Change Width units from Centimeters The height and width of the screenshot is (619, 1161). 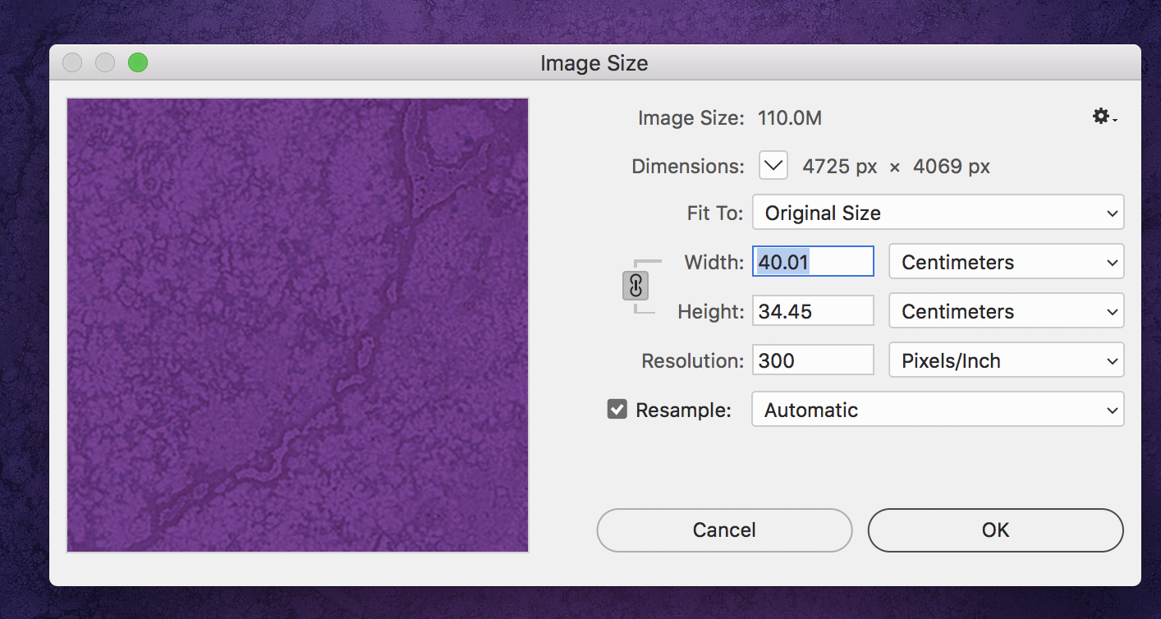click(x=1006, y=262)
